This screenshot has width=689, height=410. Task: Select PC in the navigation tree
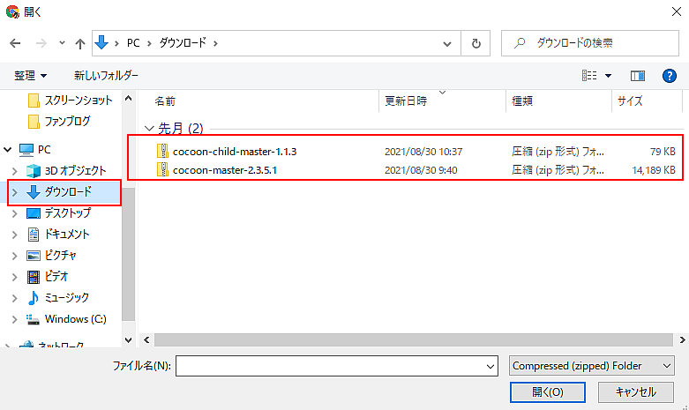[x=35, y=150]
